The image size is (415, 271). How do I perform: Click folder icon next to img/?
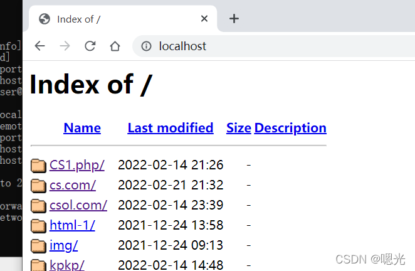[x=38, y=246]
